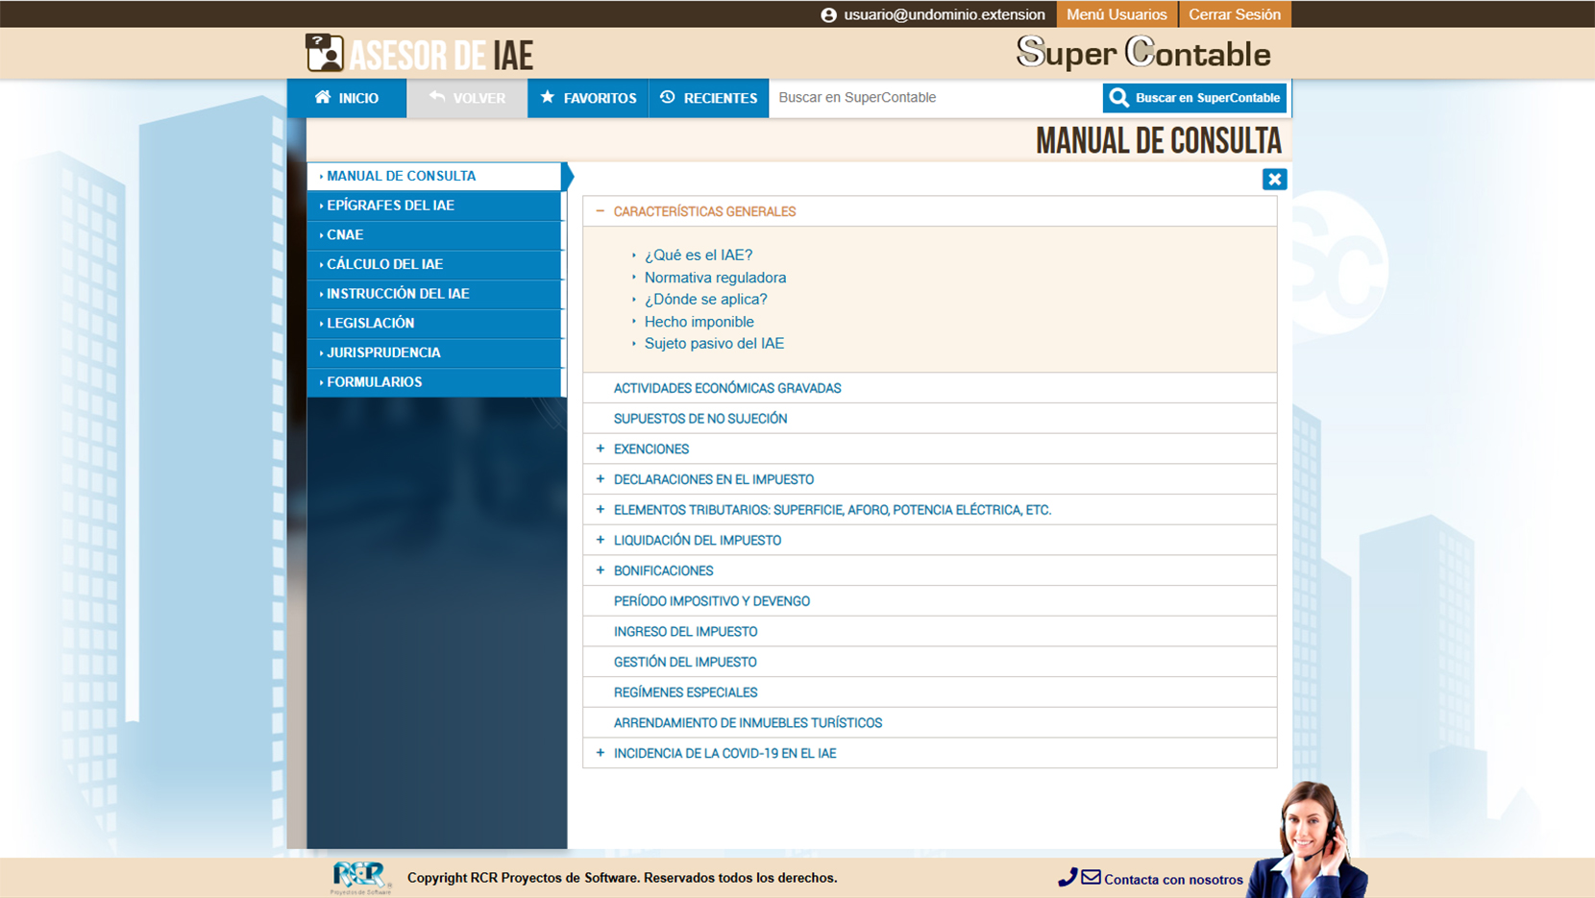Click the clock icon in RECIENTES
This screenshot has height=898, width=1595.
[668, 97]
